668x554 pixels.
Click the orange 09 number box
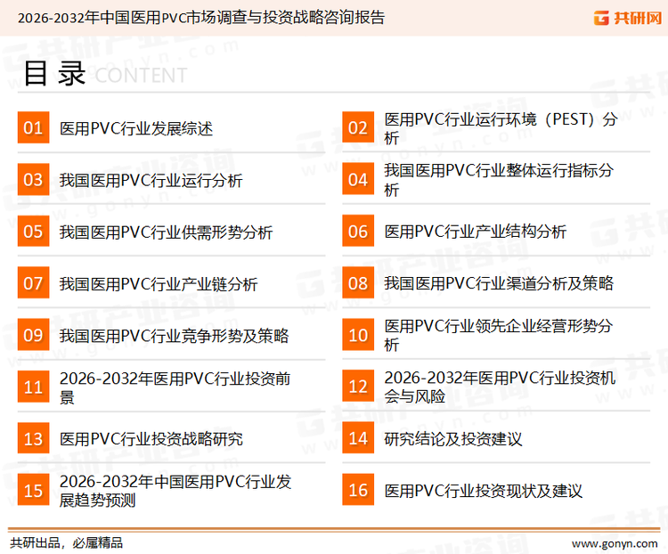(x=33, y=335)
